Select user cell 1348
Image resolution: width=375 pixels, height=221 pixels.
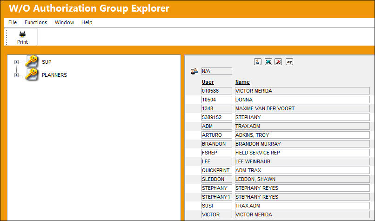tap(217, 108)
